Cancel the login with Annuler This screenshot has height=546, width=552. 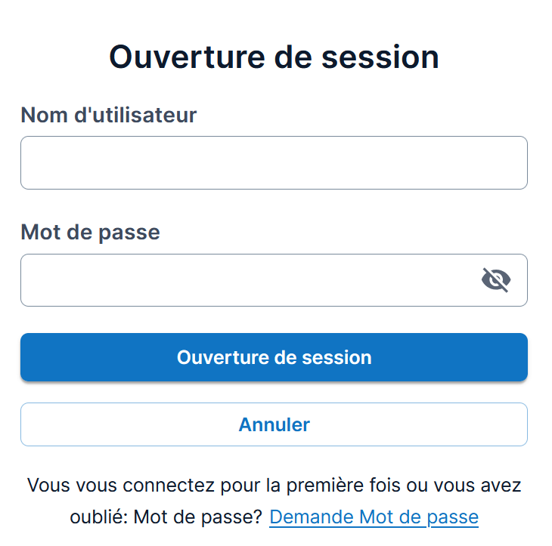coord(274,424)
